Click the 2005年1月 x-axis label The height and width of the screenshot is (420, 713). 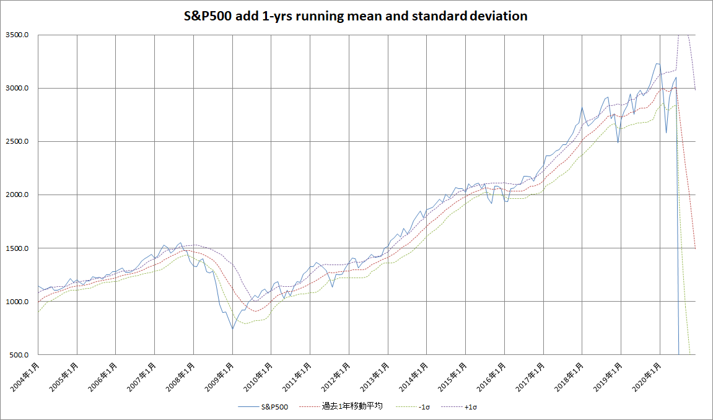coord(64,377)
